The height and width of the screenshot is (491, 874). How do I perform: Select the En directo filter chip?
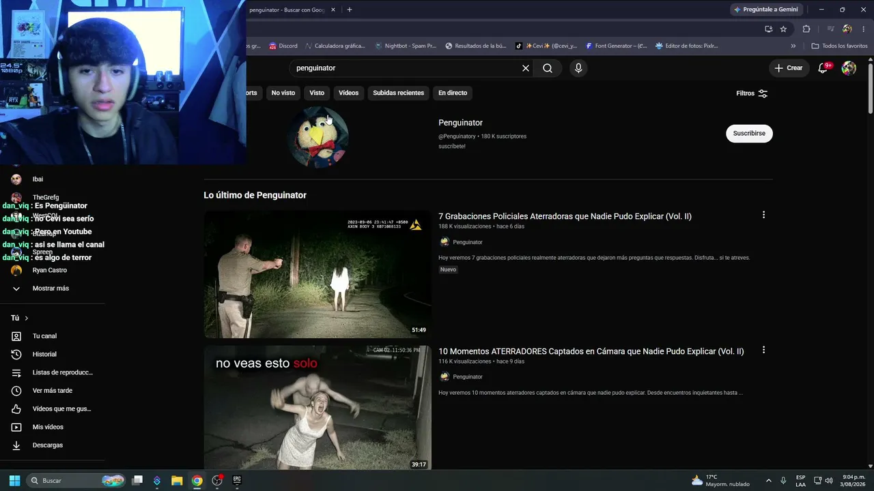[x=453, y=93]
